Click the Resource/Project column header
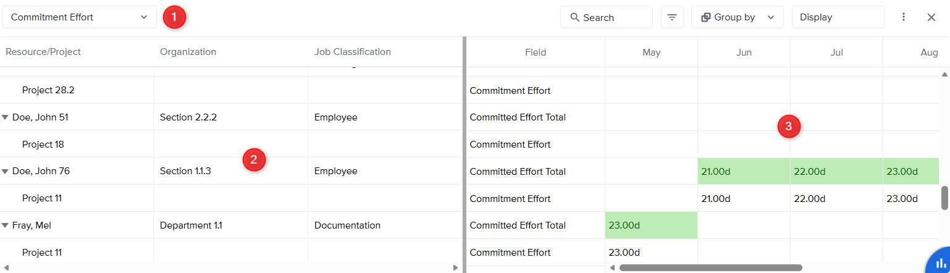Screen dimensions: 950x273 43,52
